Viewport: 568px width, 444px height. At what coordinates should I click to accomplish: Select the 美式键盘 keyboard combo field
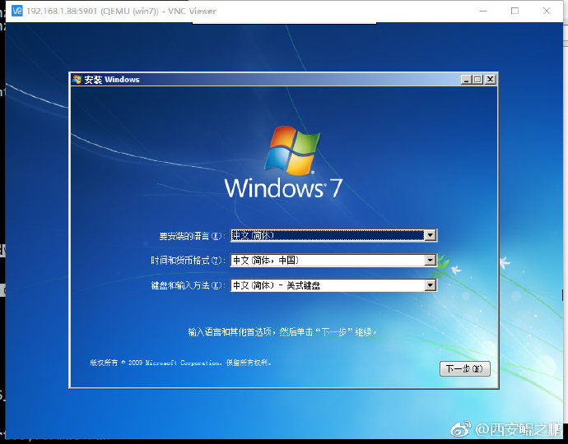[333, 285]
